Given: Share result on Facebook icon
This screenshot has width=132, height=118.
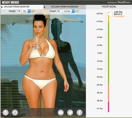Looking at the screenshot, I should [79, 112].
